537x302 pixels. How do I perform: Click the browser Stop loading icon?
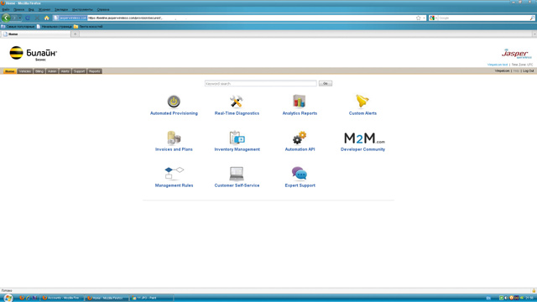(37, 18)
